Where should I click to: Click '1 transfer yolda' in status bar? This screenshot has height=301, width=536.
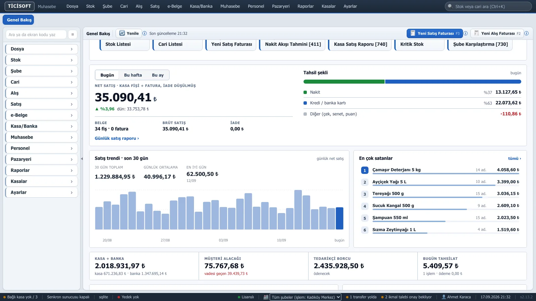(361, 297)
